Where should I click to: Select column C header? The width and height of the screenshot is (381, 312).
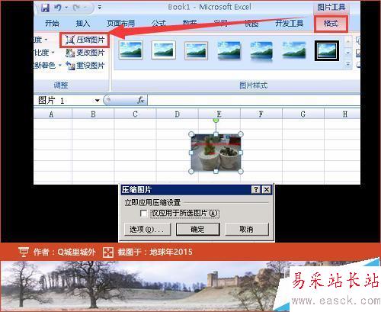click(135, 114)
